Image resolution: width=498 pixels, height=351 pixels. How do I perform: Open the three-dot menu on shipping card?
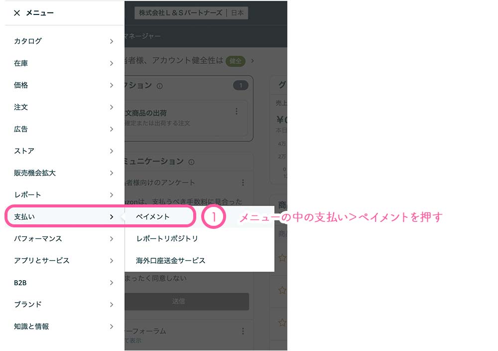237,111
